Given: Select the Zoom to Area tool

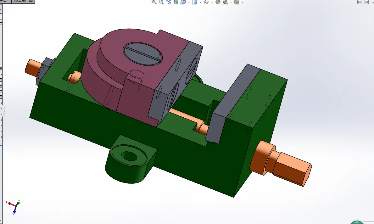Looking at the screenshot, I should (x=161, y=2).
